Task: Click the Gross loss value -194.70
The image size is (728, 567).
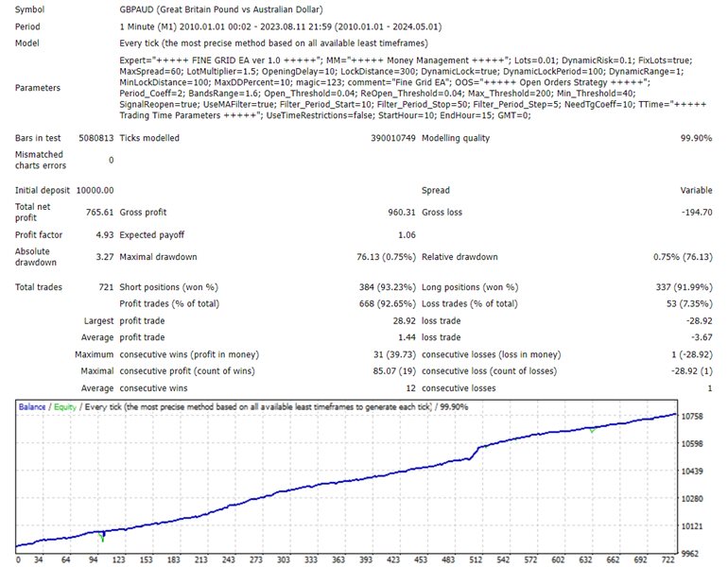Action: tap(697, 212)
